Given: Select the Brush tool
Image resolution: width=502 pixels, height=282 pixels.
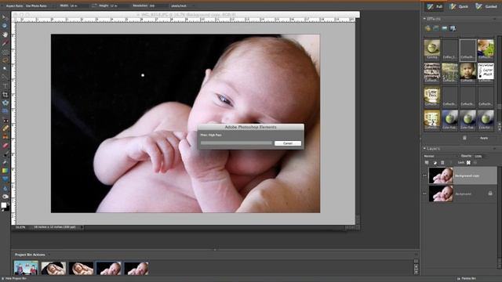Looking at the screenshot, I should pos(5,154).
